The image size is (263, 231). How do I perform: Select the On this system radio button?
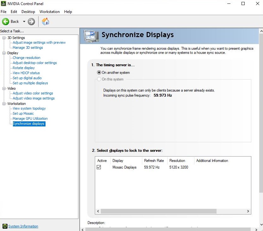[x=99, y=79]
